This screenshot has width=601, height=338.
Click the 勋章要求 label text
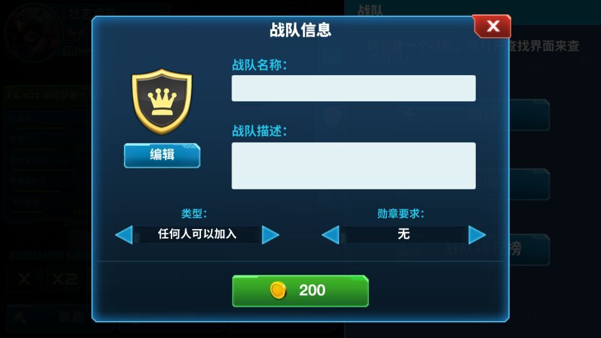401,213
